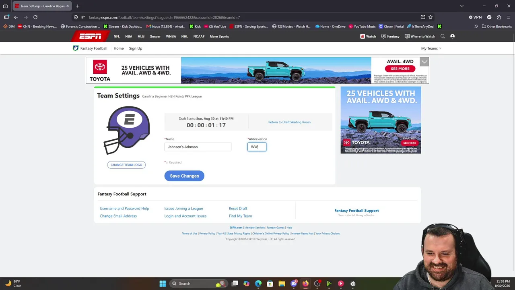Expand the My Teams dropdown
This screenshot has height=290, width=515.
point(431,48)
